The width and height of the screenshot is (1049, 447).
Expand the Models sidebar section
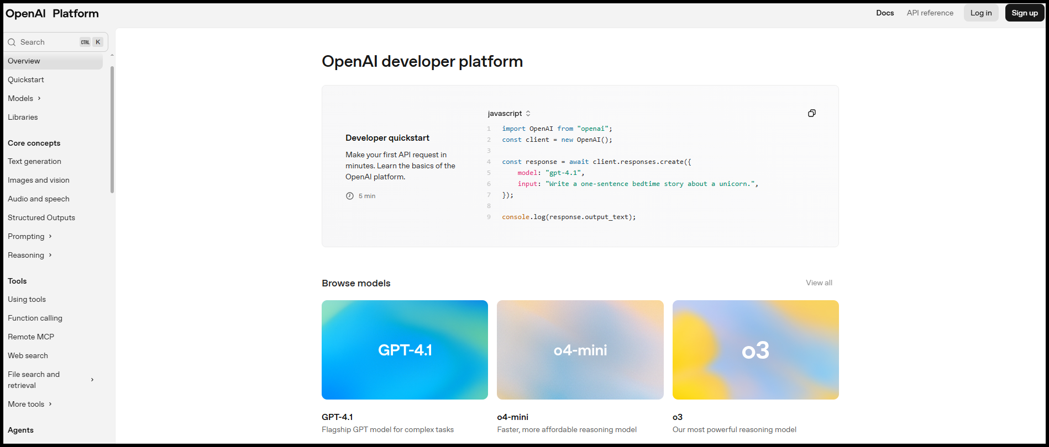39,98
